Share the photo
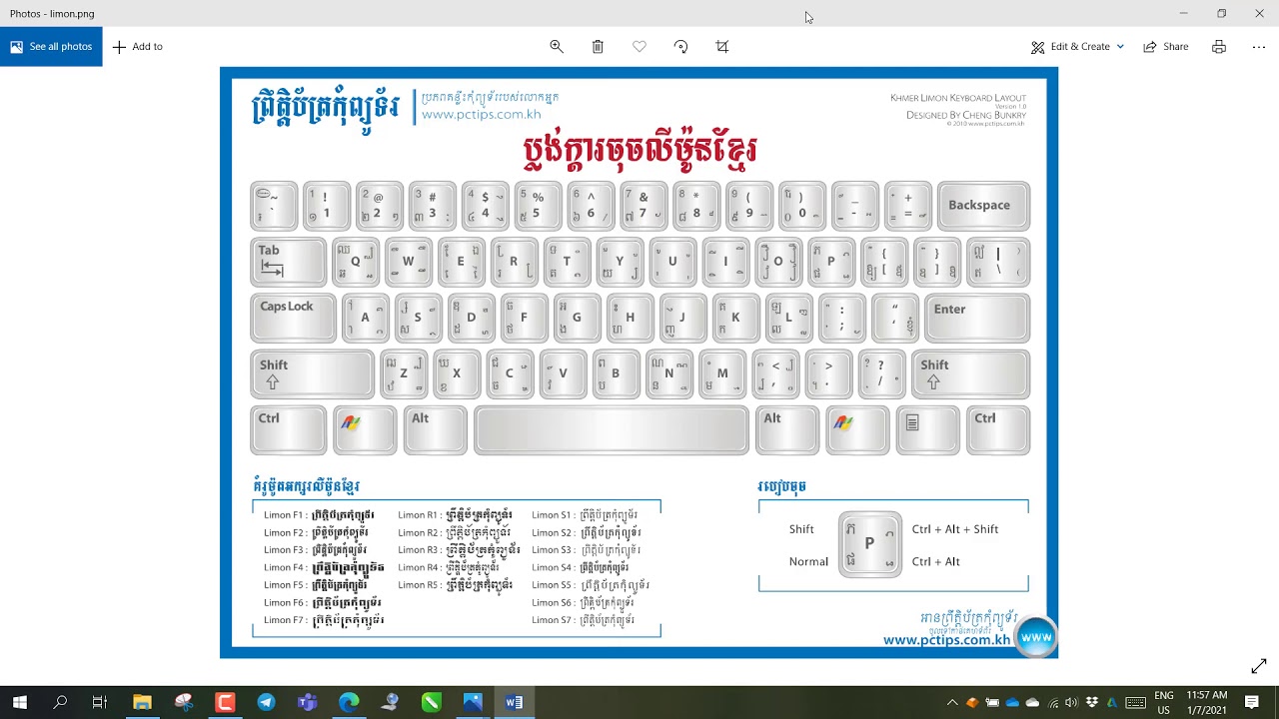Viewport: 1279px width, 719px height. pyautogui.click(x=1166, y=47)
